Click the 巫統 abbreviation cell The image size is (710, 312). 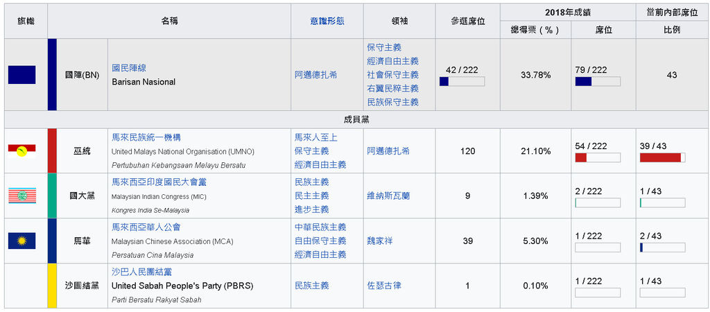(x=82, y=150)
